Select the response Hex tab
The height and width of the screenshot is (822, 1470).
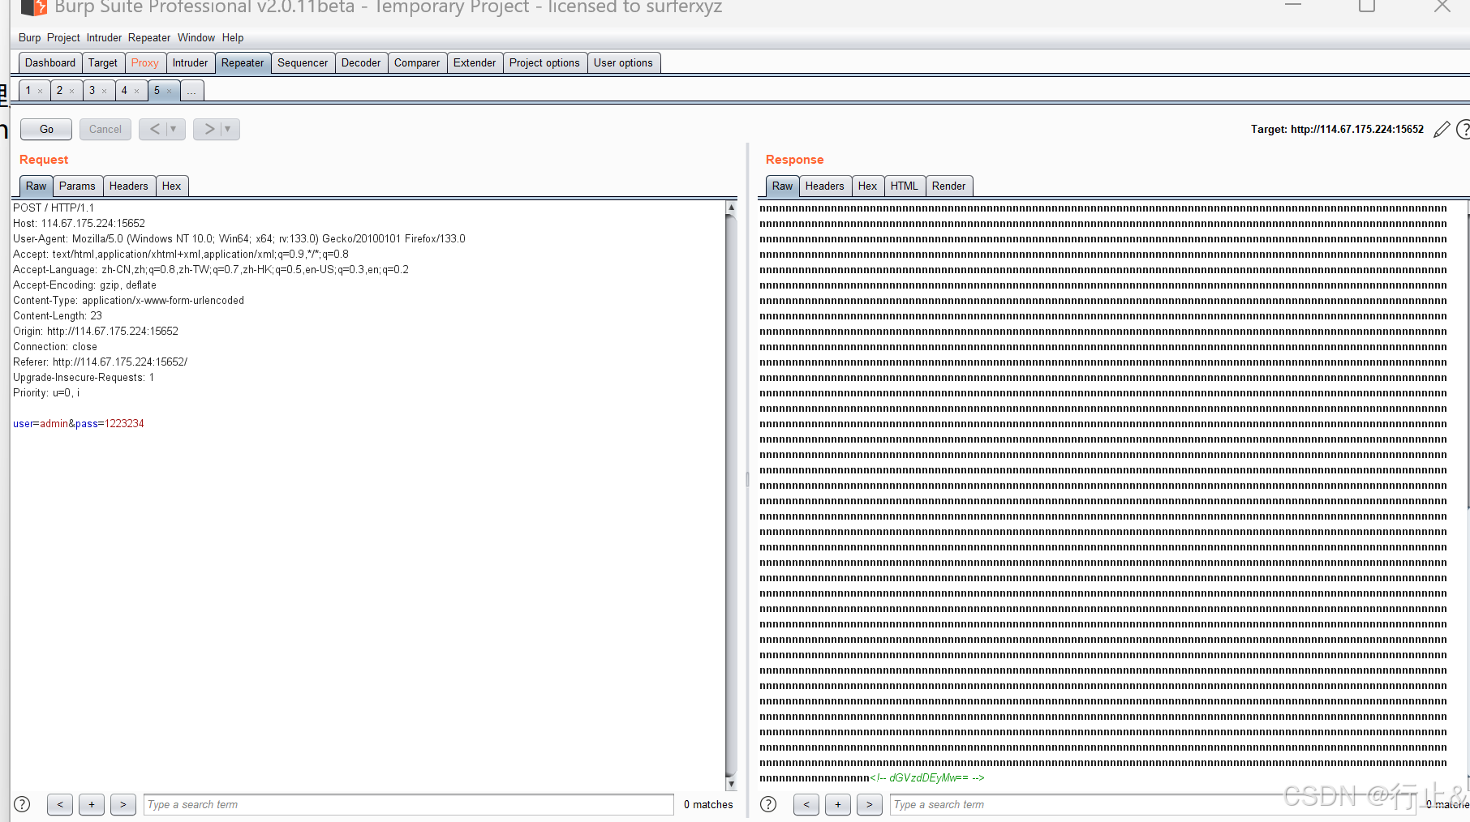coord(868,186)
